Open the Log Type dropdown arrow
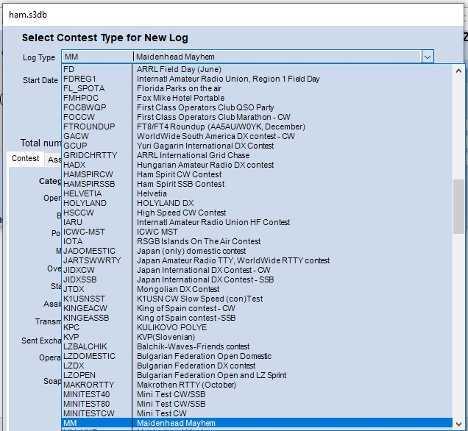 pyautogui.click(x=428, y=57)
